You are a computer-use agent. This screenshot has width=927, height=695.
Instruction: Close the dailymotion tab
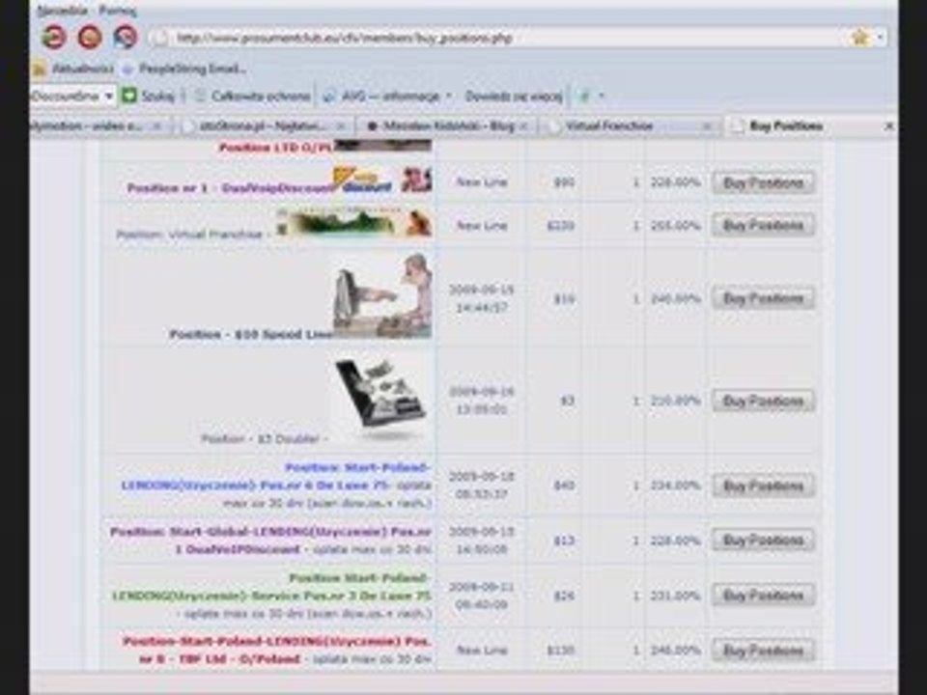(x=157, y=126)
